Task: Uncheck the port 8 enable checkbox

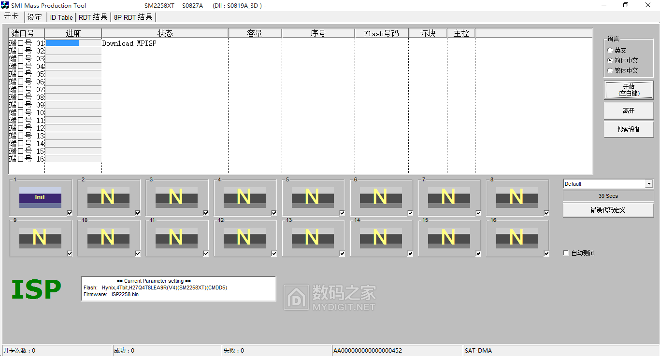Action: (x=546, y=213)
